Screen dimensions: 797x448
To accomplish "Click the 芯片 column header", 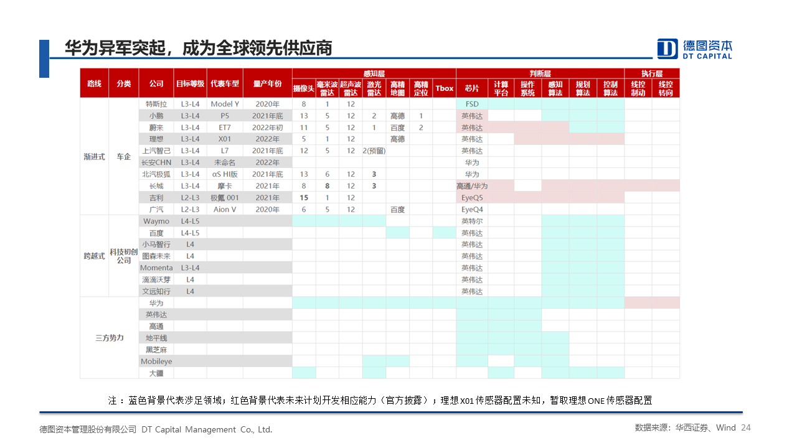I will coord(472,88).
